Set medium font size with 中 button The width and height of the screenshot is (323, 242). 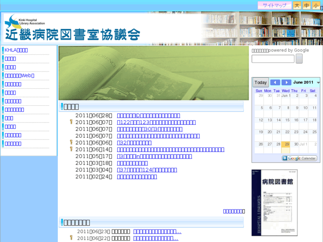click(x=307, y=5)
